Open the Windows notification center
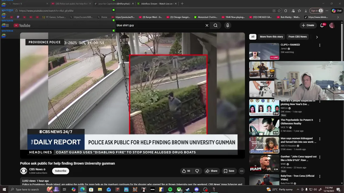Viewport: 344px width, 193px height. (338, 190)
